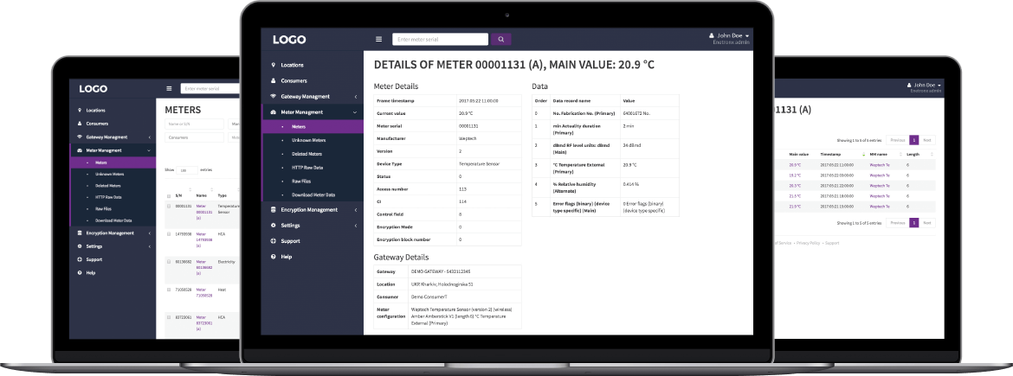
Task: Check the box for meter 60138682 row
Action: point(169,262)
